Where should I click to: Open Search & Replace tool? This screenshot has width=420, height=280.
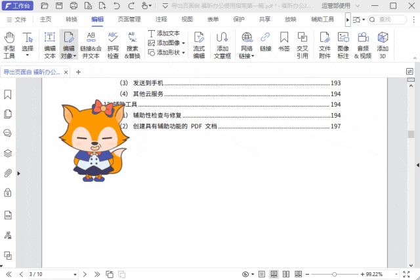133,45
